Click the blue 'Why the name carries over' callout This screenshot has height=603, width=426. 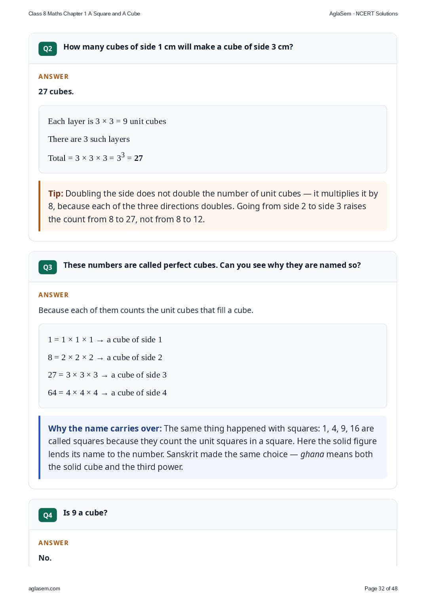213,447
